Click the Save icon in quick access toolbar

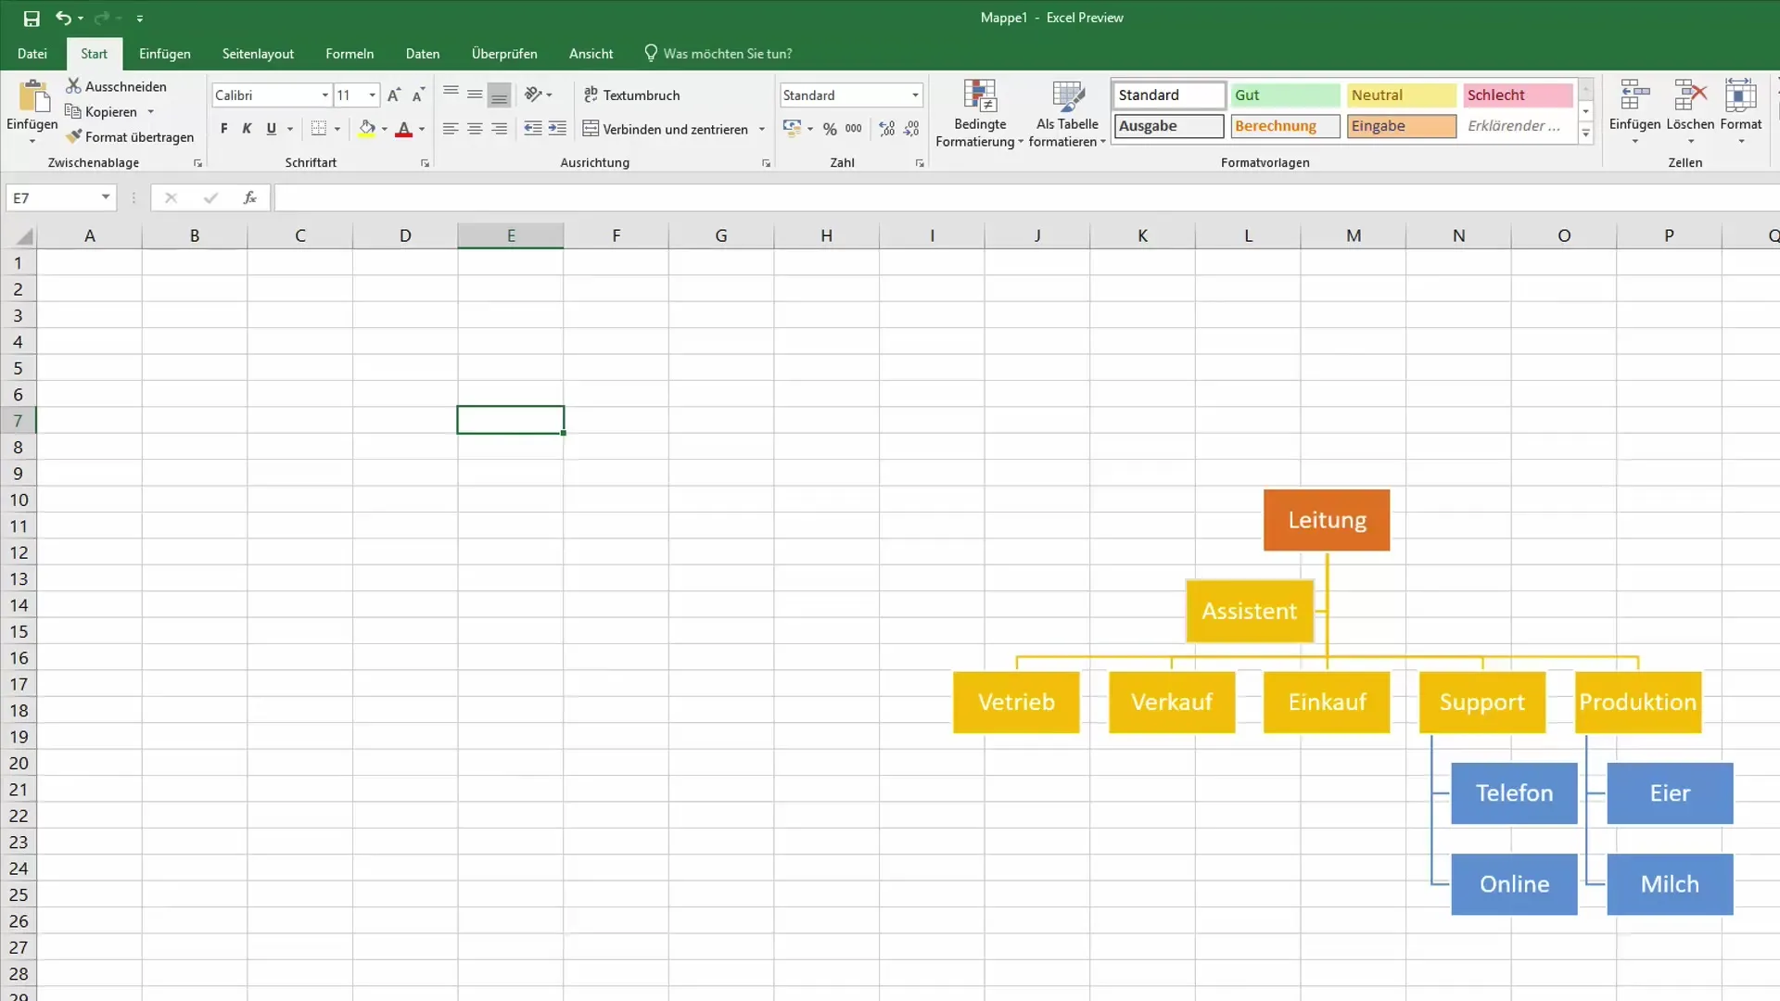point(32,19)
